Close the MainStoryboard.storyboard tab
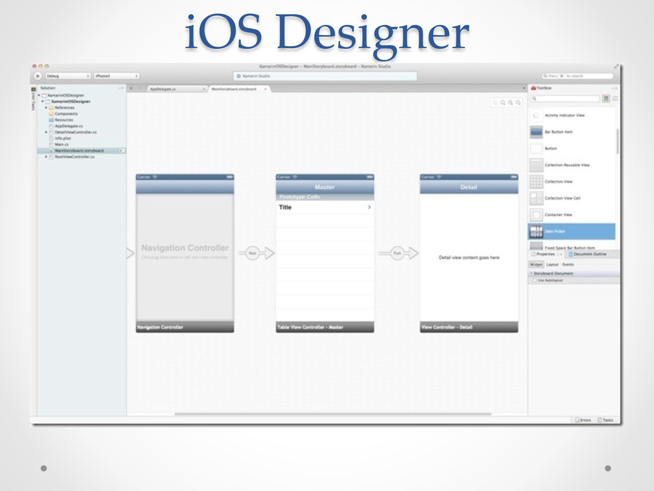654x491 pixels. point(265,89)
